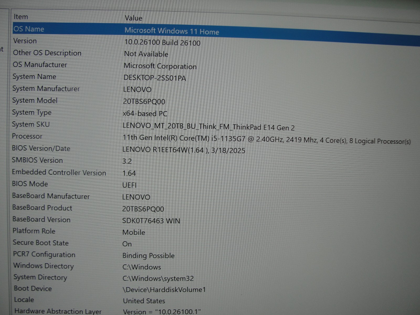Click the United States value
420x315 pixels.
(x=144, y=301)
